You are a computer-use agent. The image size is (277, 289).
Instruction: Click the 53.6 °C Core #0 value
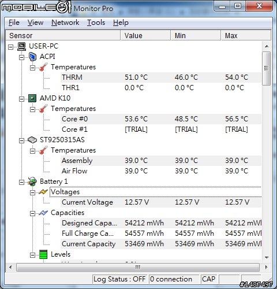pyautogui.click(x=136, y=119)
